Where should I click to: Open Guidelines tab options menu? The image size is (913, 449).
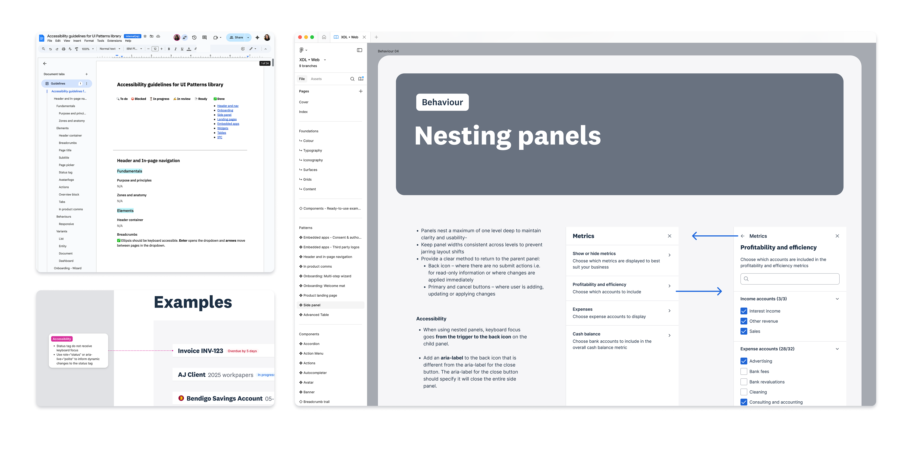coord(86,84)
